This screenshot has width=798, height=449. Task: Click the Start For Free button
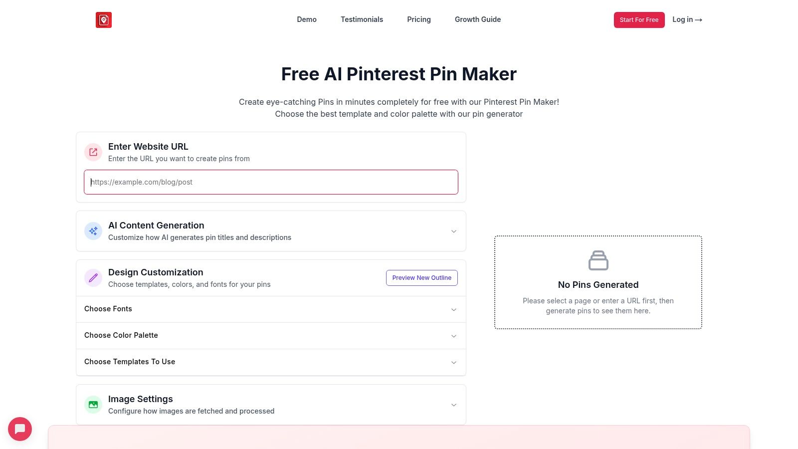(639, 20)
